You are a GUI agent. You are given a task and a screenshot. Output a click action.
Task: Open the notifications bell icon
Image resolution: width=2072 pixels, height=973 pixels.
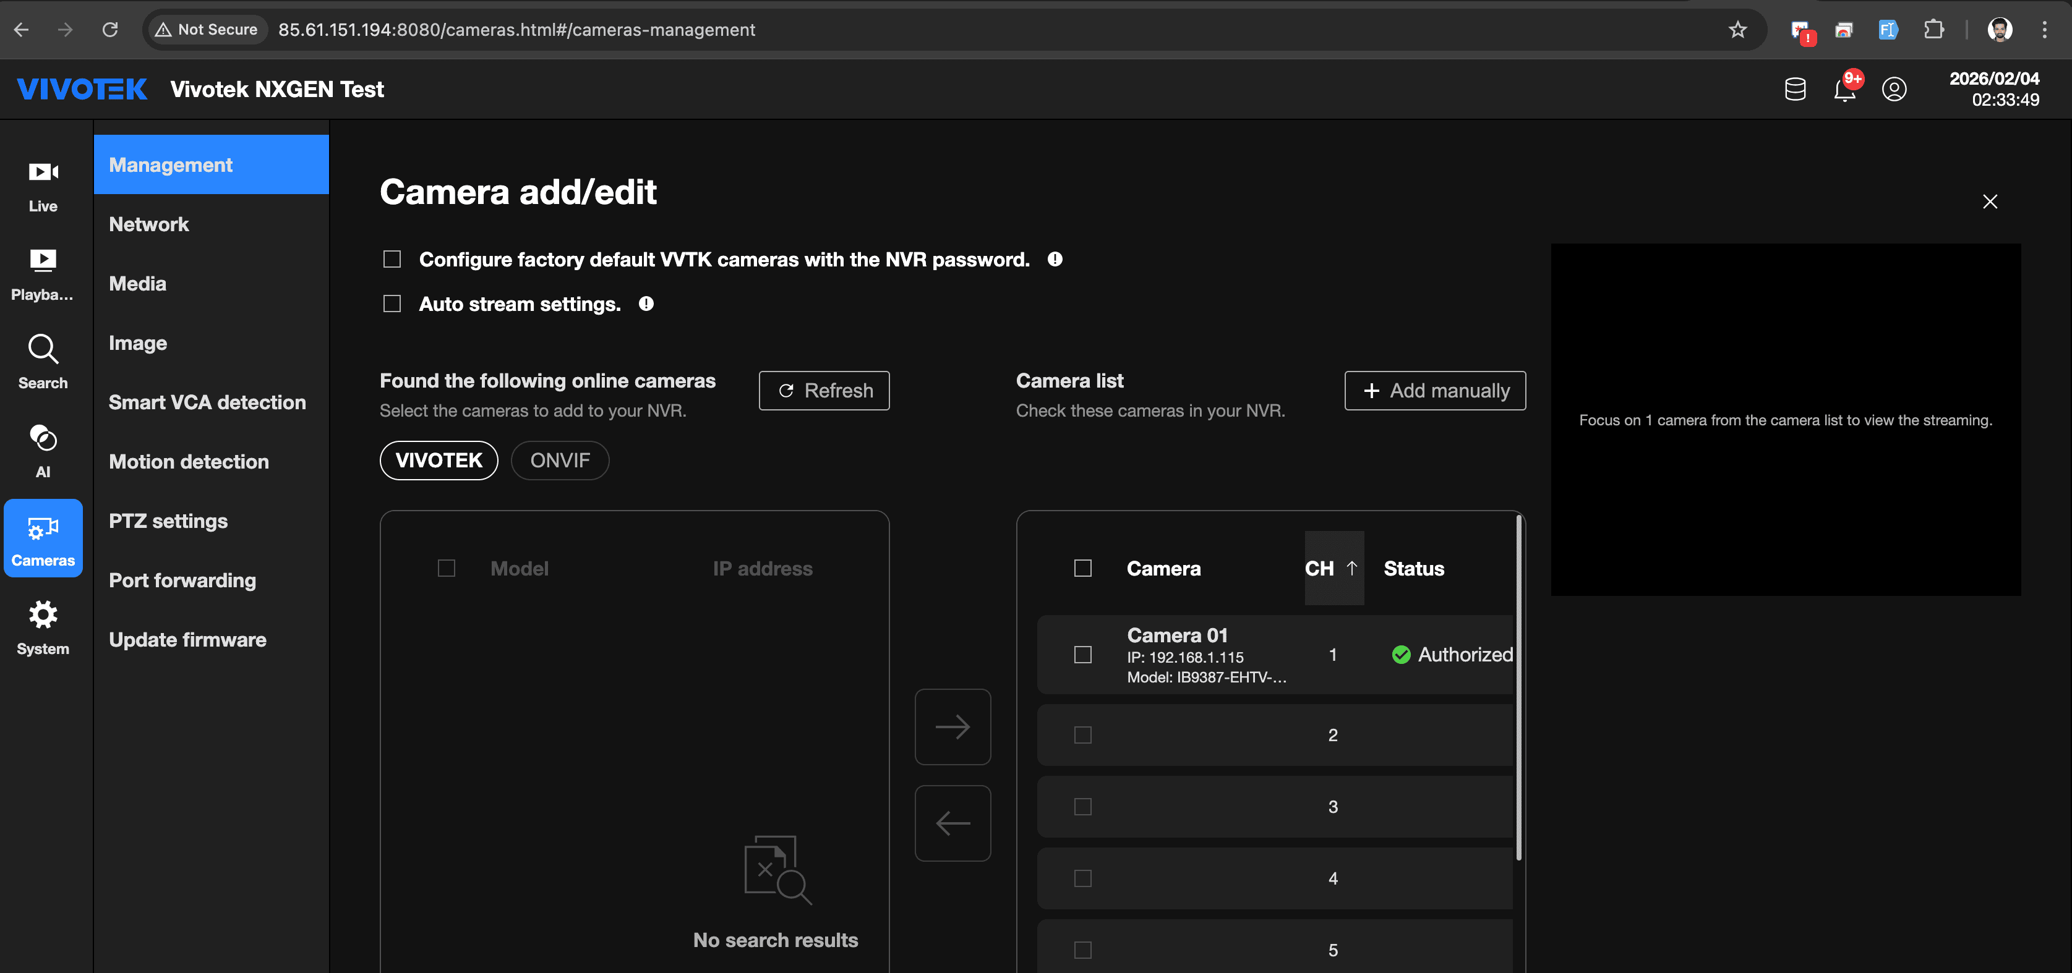click(x=1844, y=89)
